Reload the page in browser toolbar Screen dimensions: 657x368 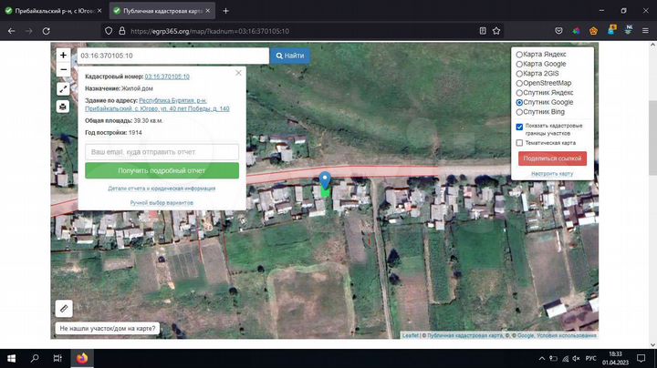tap(47, 31)
